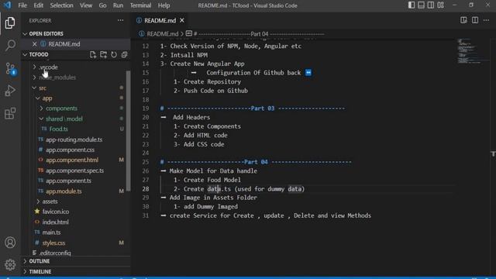The width and height of the screenshot is (496, 279).
Task: Open .editorconfig file
Action: 55,253
